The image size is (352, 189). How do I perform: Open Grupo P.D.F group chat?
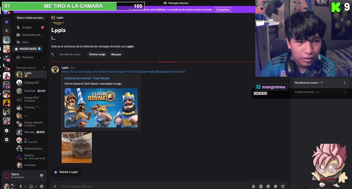point(31,99)
